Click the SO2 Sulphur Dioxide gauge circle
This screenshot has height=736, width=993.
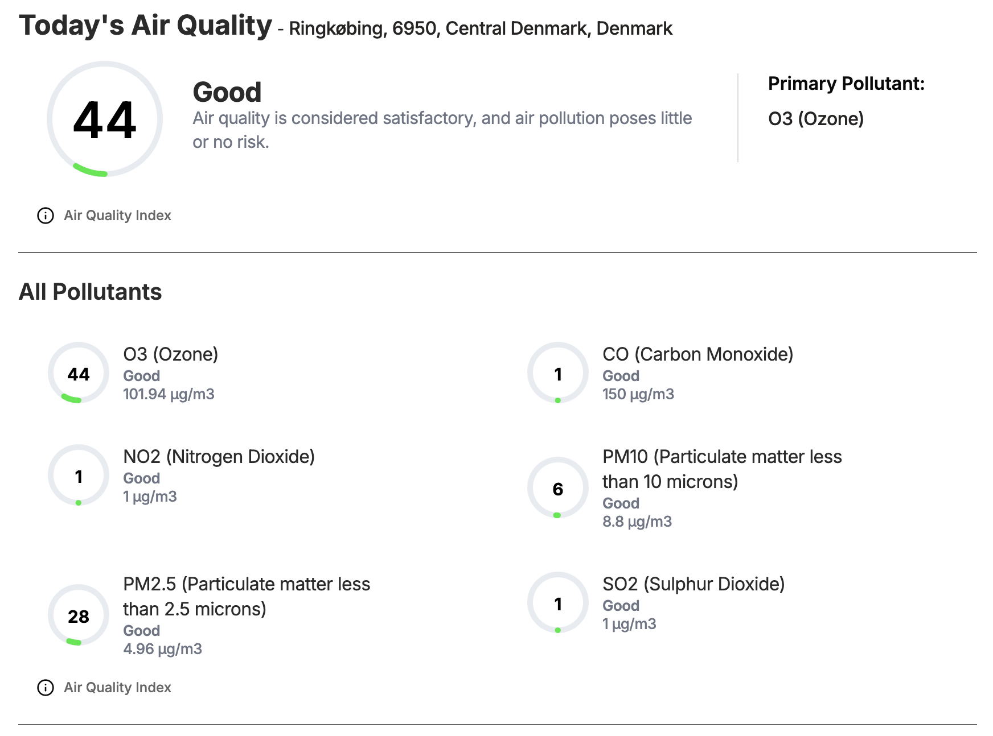558,602
